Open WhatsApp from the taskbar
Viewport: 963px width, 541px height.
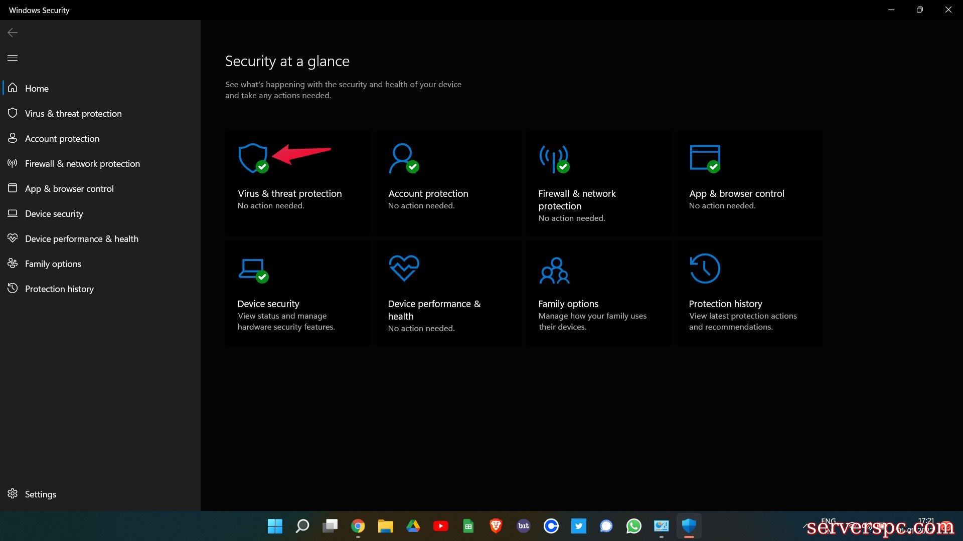pos(633,526)
